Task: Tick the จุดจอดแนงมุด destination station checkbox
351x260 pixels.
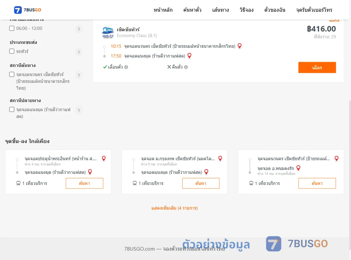Action: point(12,109)
